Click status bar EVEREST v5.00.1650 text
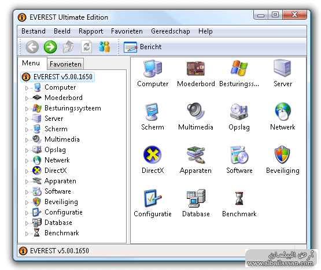Image resolution: width=321 pixels, height=270 pixels. (x=60, y=251)
